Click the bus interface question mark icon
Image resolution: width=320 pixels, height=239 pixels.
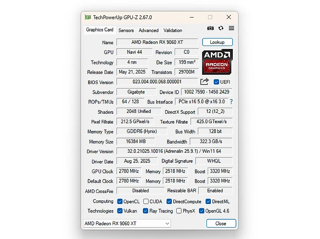point(231,102)
